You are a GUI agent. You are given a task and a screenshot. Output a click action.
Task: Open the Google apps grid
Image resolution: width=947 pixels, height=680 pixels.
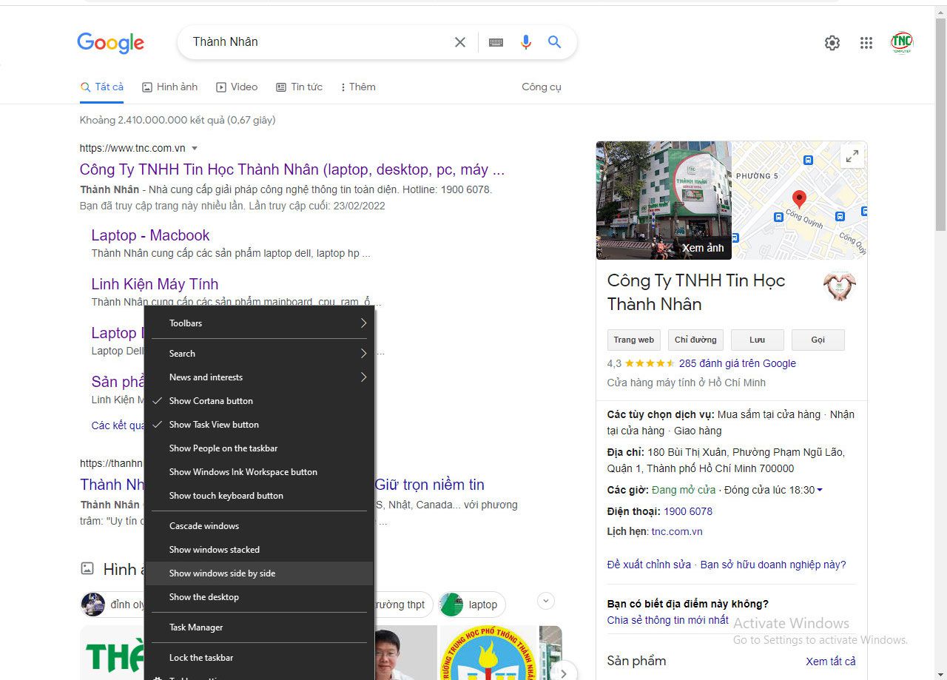click(x=866, y=43)
